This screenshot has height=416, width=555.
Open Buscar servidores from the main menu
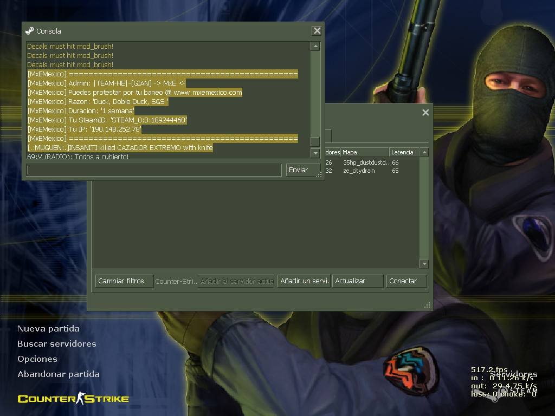[x=57, y=344]
